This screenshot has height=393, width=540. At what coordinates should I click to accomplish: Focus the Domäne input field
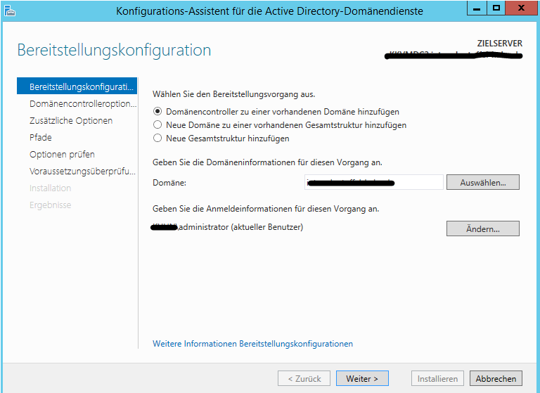point(374,182)
